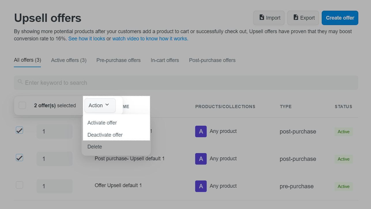
Task: Toggle the select-all offers checkbox
Action: [x=22, y=106]
